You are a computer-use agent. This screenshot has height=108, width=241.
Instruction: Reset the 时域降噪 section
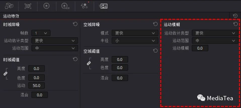coord(75,24)
